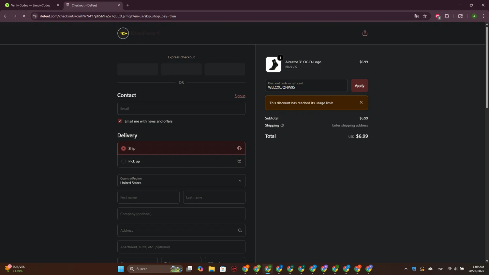Click the Aireator 3" OG D-Logo product name
Viewport: 489px width, 275px height.
point(303,62)
